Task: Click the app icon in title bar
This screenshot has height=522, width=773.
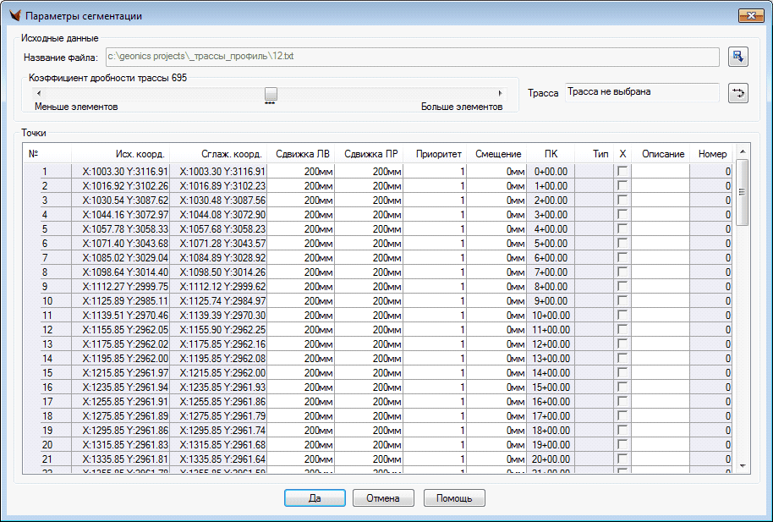Action: (14, 16)
